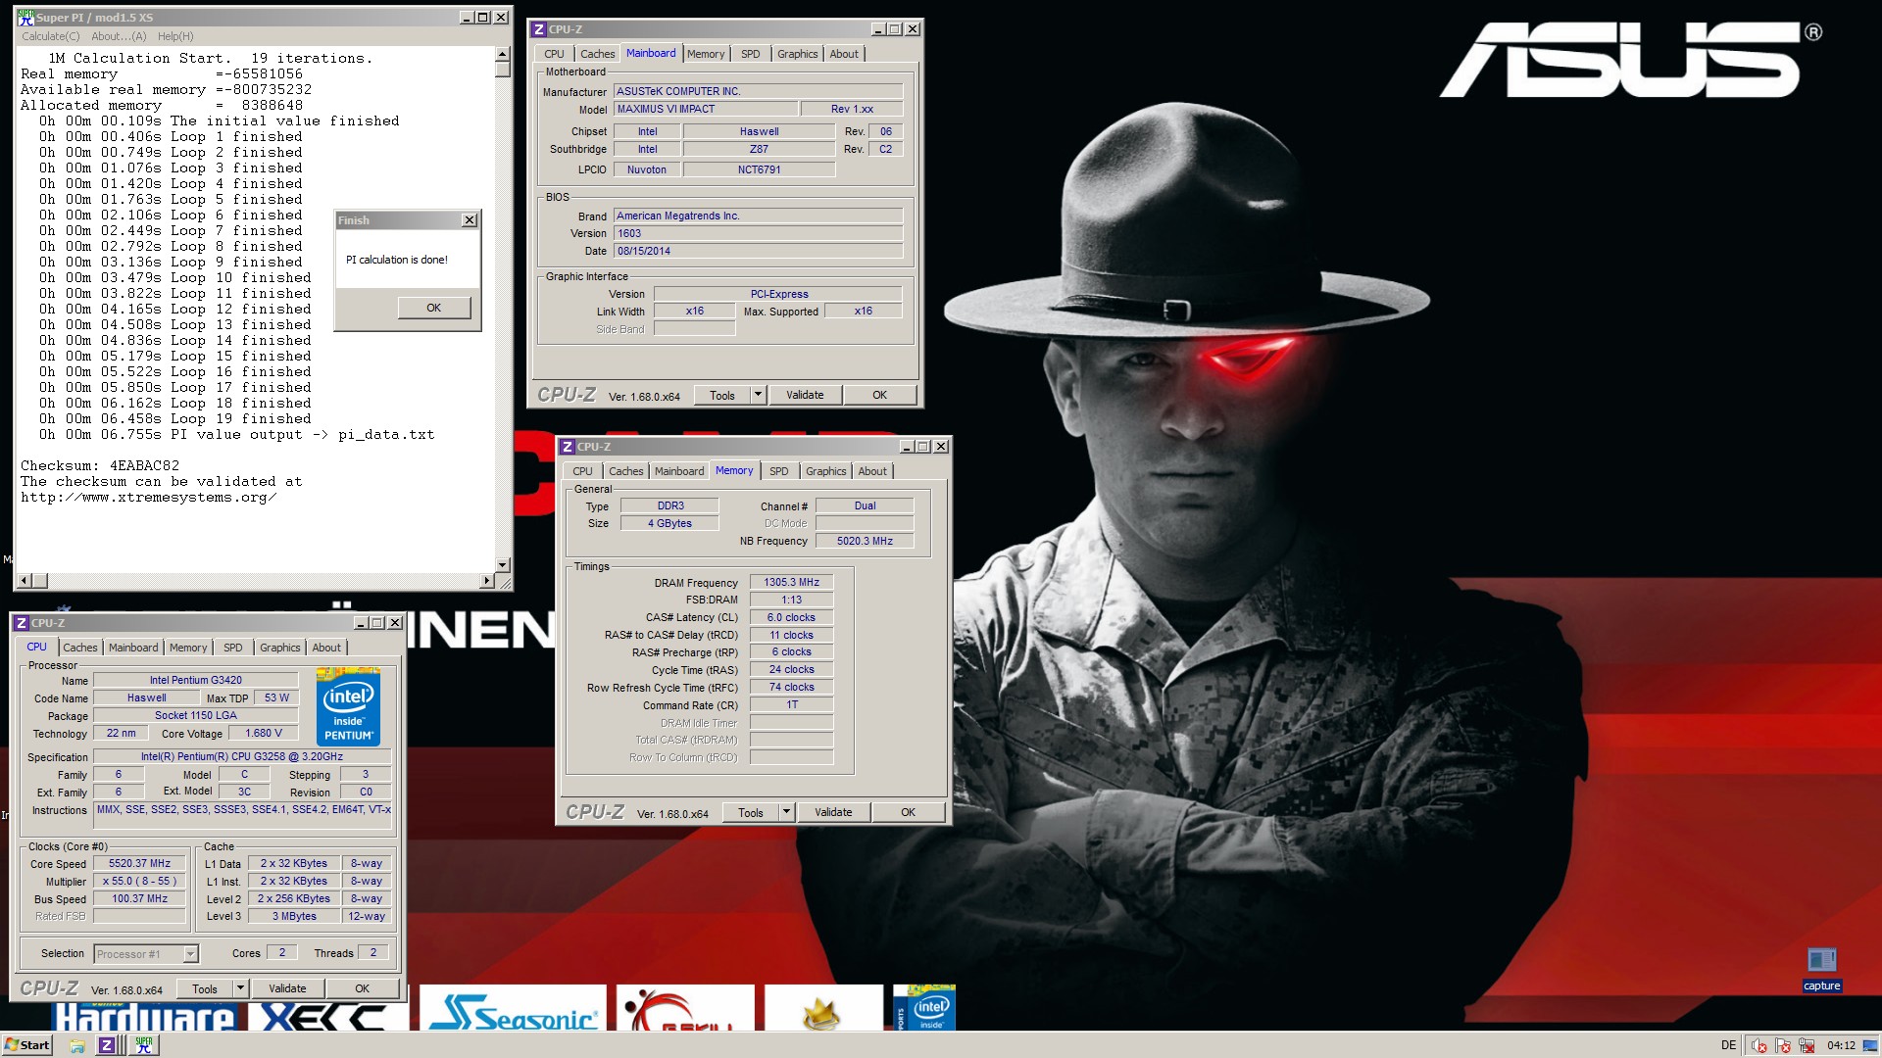
Task: Click Validate in the bottom-left CPU-Z window
Action: tap(287, 988)
